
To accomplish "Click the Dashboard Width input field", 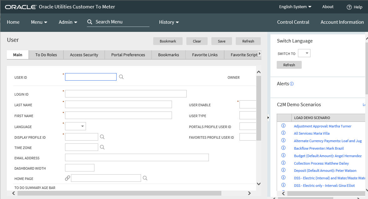I will click(x=79, y=168).
